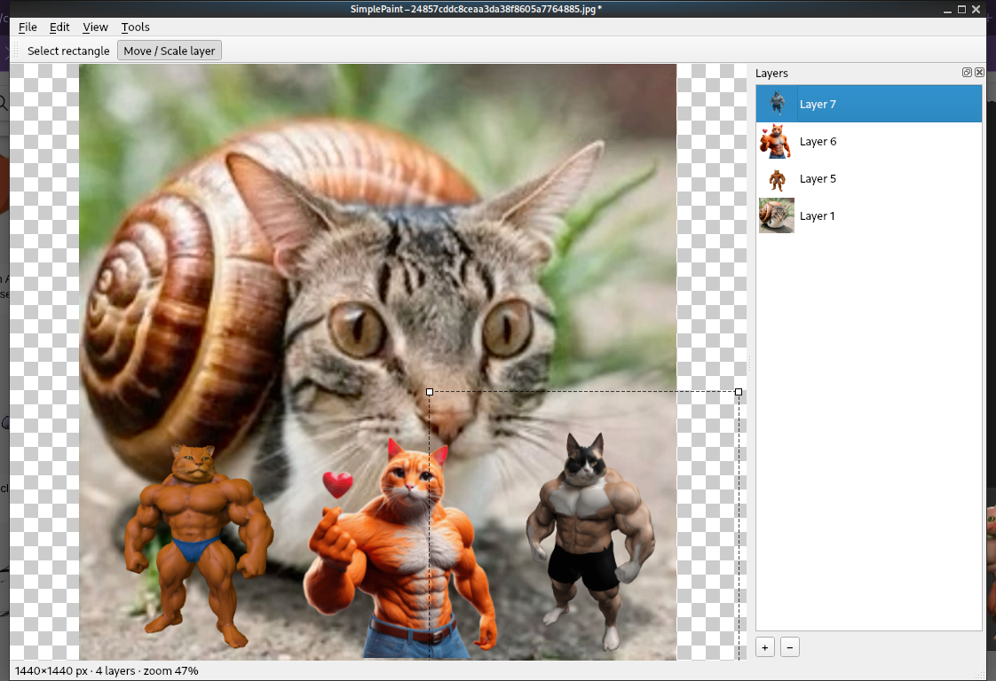Image resolution: width=996 pixels, height=681 pixels.
Task: Add a new layer with plus button
Action: pyautogui.click(x=765, y=647)
